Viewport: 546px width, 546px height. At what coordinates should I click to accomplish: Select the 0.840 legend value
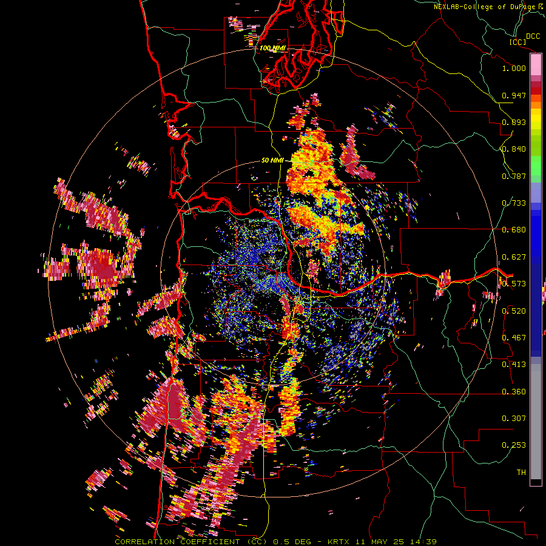(x=514, y=149)
